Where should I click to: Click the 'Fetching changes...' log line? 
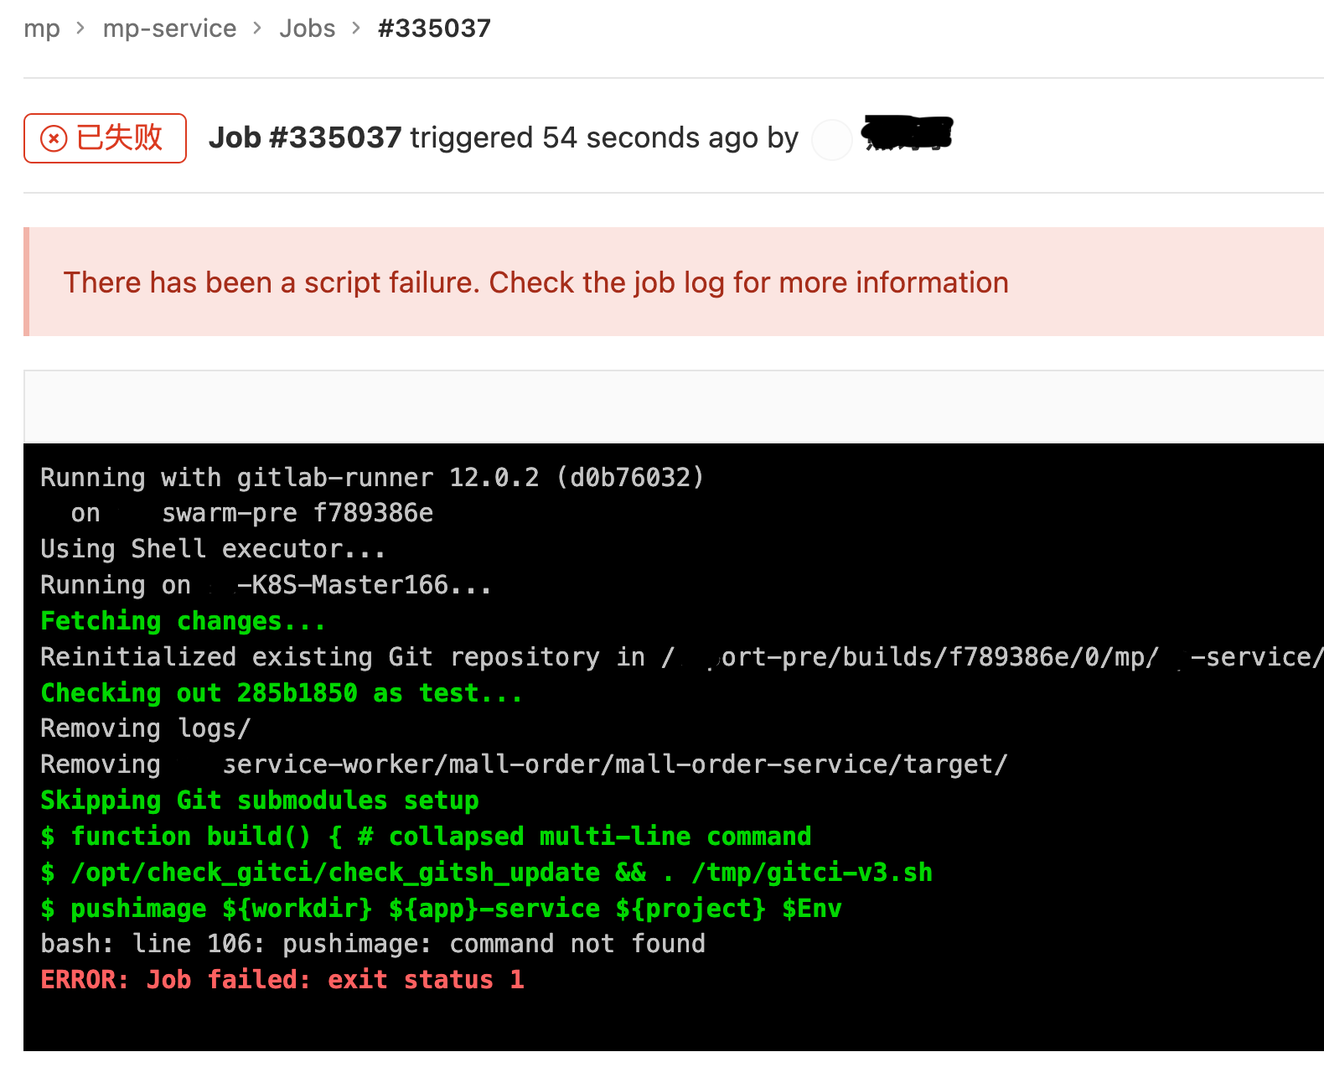pyautogui.click(x=183, y=621)
